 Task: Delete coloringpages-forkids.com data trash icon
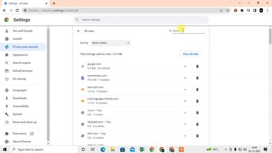pos(197,101)
